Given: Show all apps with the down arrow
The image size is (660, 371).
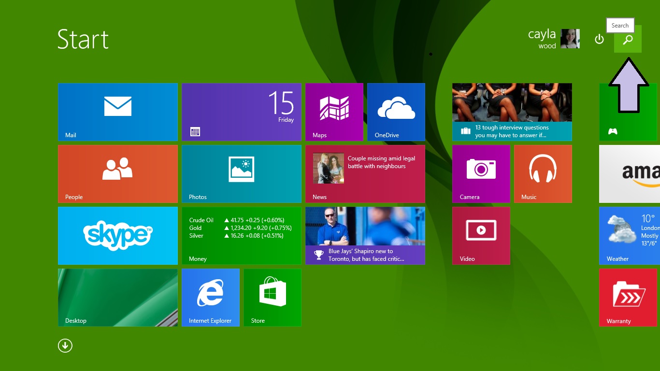Looking at the screenshot, I should 65,345.
